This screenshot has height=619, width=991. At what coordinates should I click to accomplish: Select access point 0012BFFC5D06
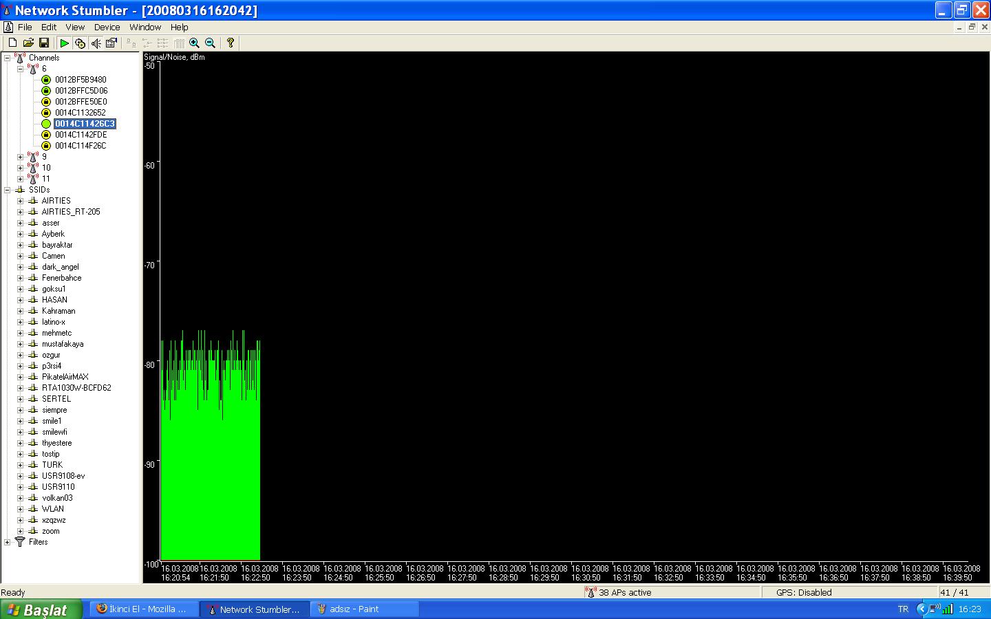click(81, 91)
